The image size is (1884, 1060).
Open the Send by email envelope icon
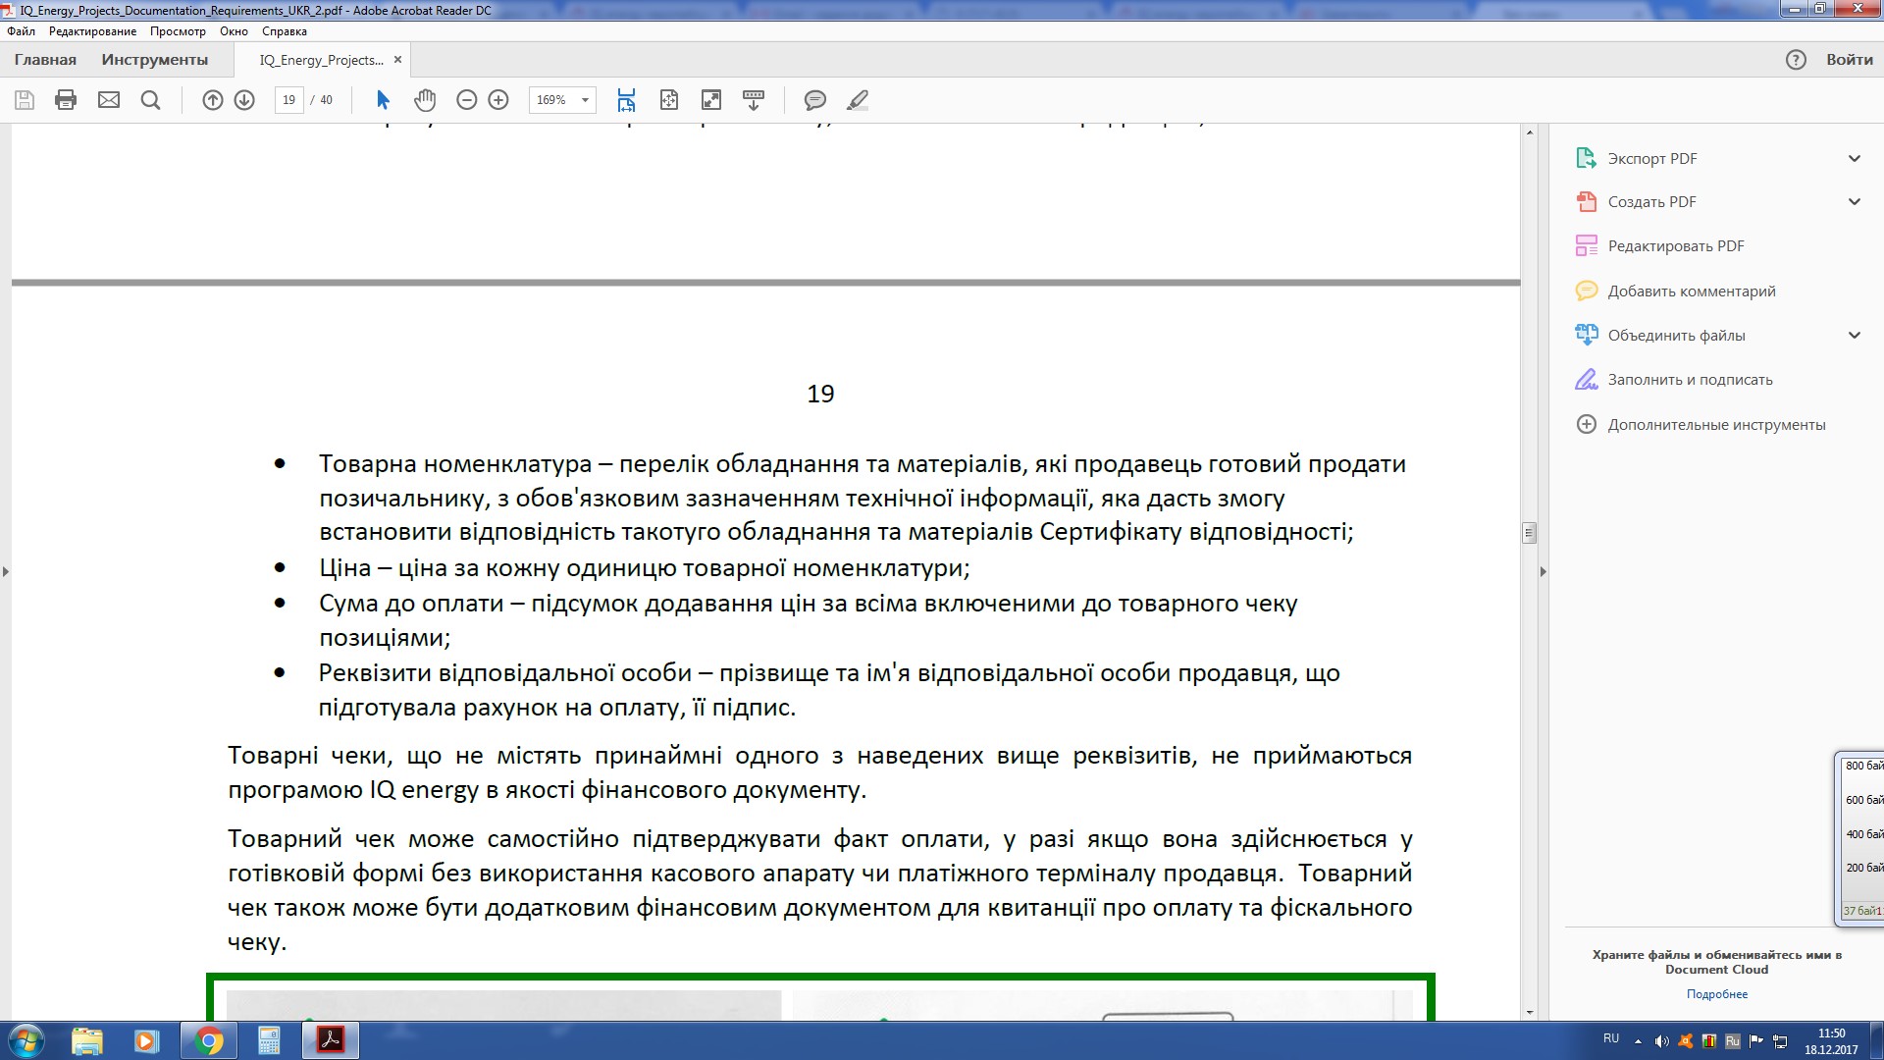click(109, 100)
